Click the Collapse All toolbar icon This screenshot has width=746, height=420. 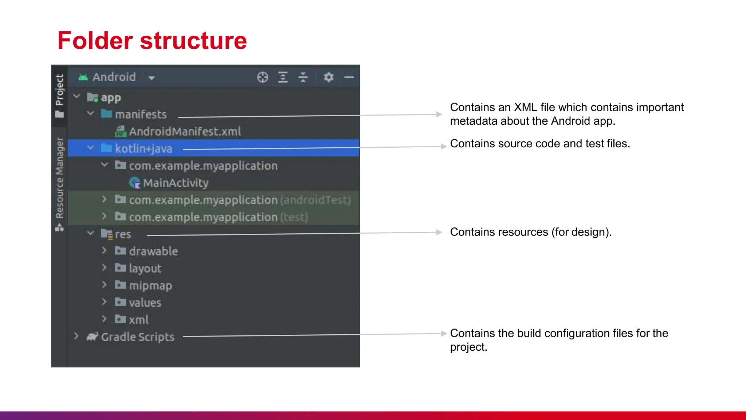[x=303, y=77]
